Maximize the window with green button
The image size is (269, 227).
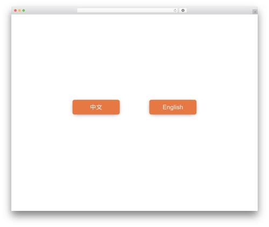click(24, 10)
